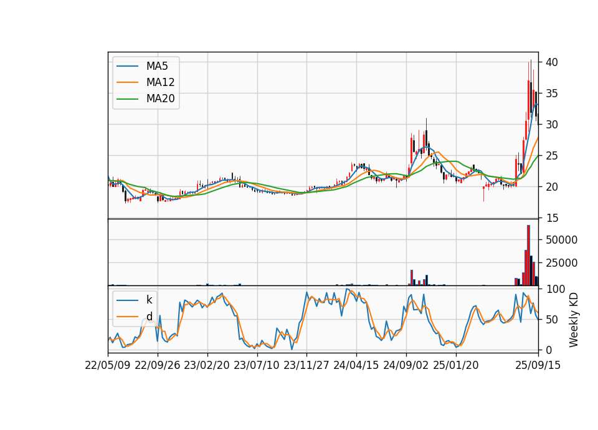598x430 pixels.
Task: Click the tallest red volume bar
Action: click(529, 256)
